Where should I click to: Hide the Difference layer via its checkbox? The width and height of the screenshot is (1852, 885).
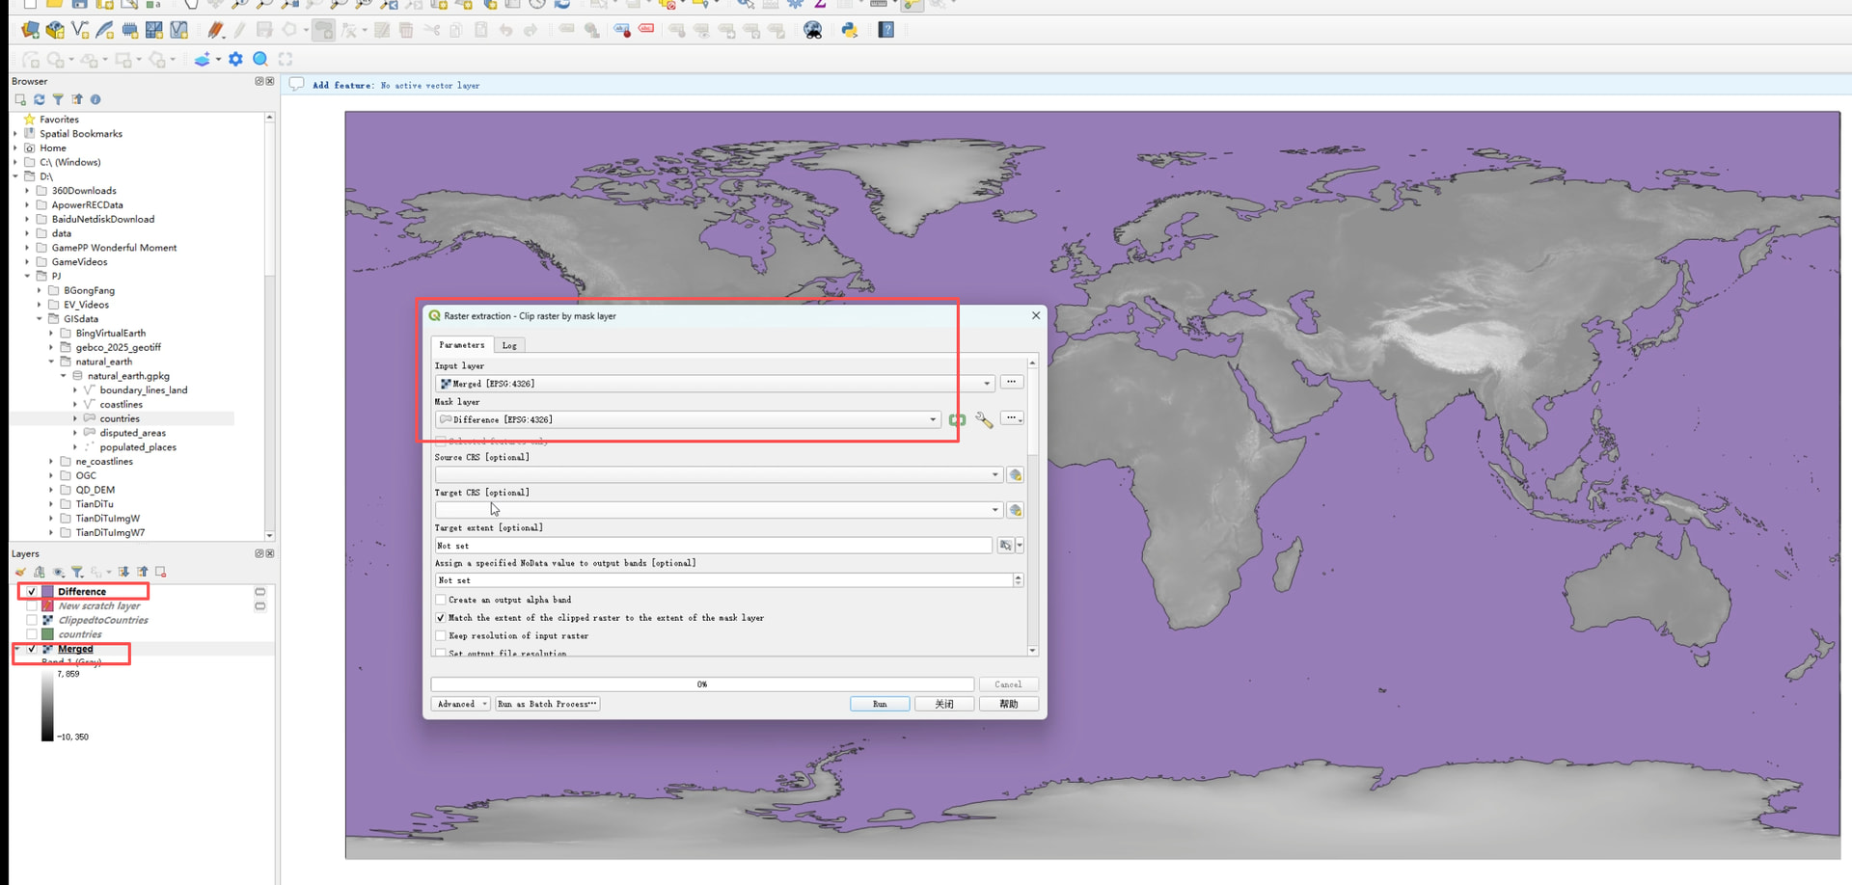tap(32, 592)
